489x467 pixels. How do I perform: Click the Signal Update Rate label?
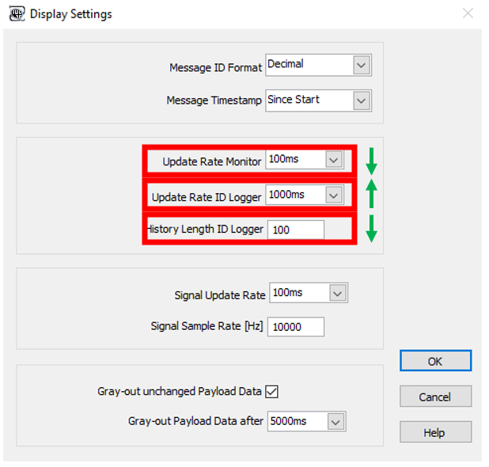[x=220, y=295]
